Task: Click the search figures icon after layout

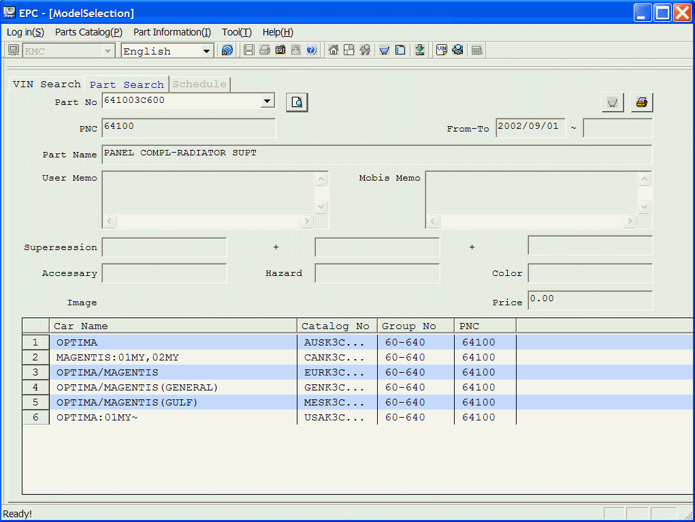Action: (x=365, y=50)
